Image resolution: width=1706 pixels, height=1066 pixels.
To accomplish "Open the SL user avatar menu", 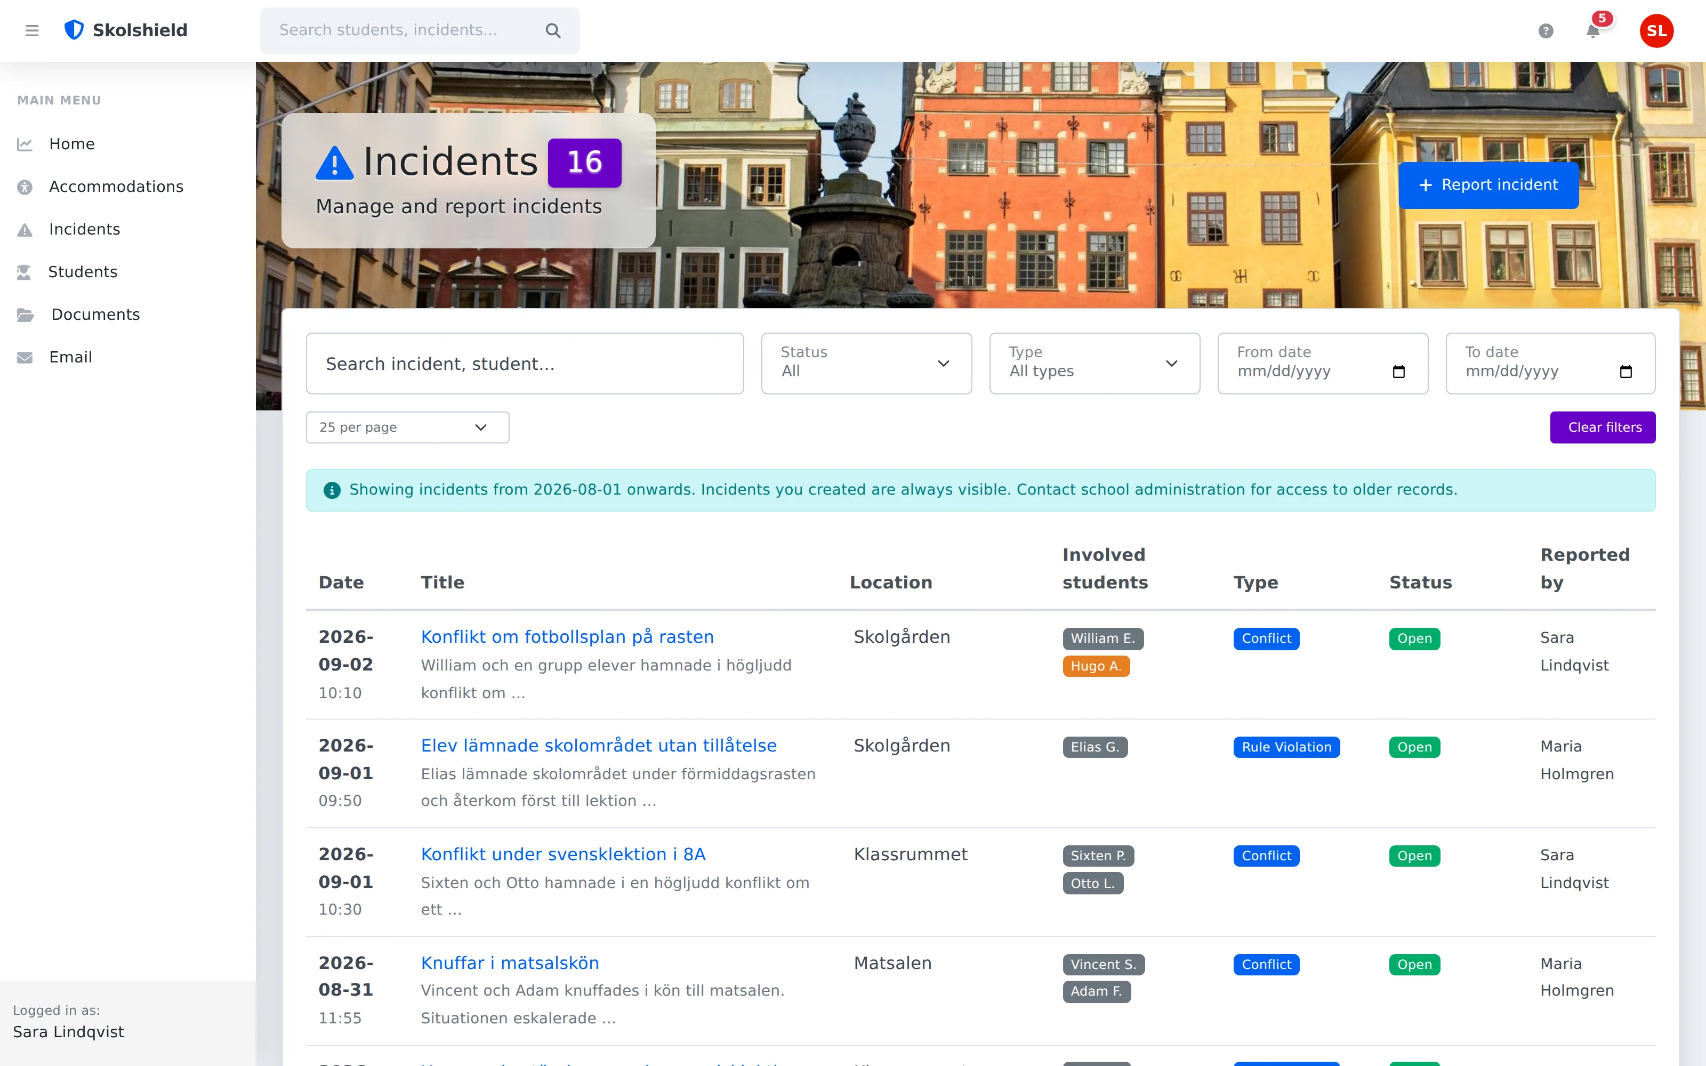I will pyautogui.click(x=1656, y=31).
